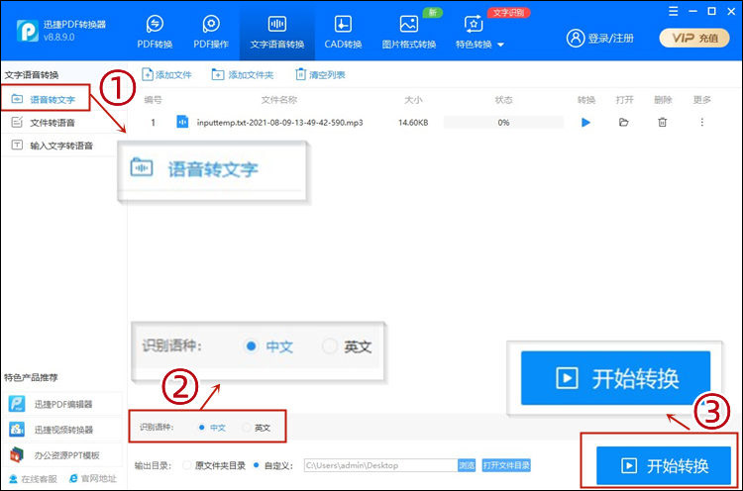743x491 pixels.
Task: Click the 0% progress bar
Action: (503, 122)
